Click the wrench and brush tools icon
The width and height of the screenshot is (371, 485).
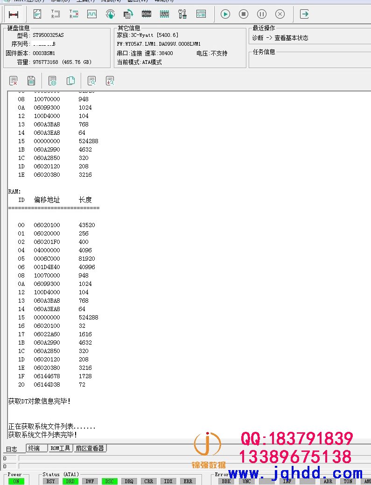[182, 14]
